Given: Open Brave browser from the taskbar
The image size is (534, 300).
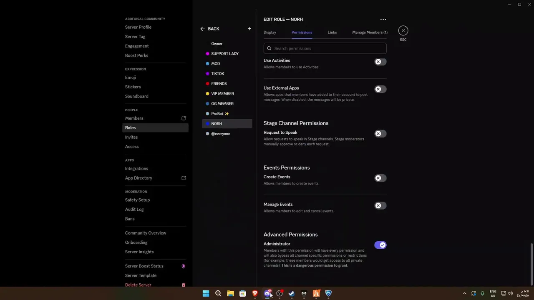Looking at the screenshot, I should coord(255,293).
